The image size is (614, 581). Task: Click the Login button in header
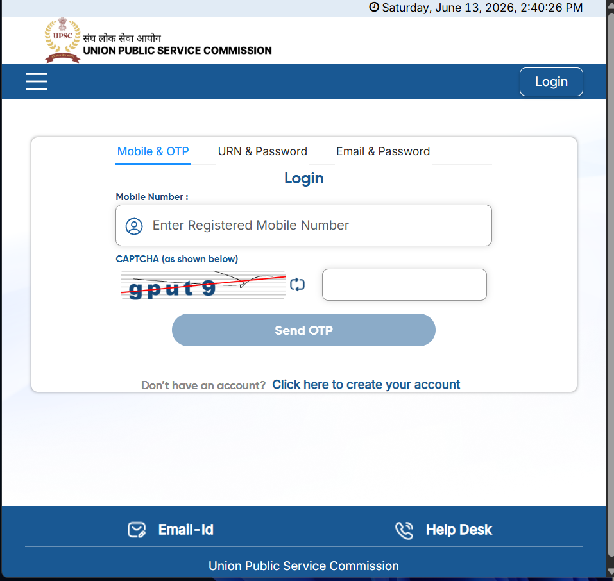click(x=551, y=81)
